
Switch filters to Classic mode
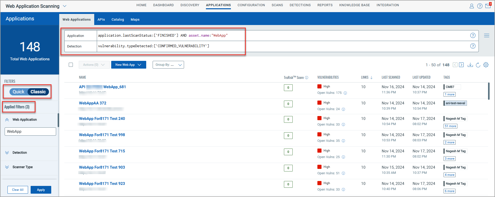[38, 92]
